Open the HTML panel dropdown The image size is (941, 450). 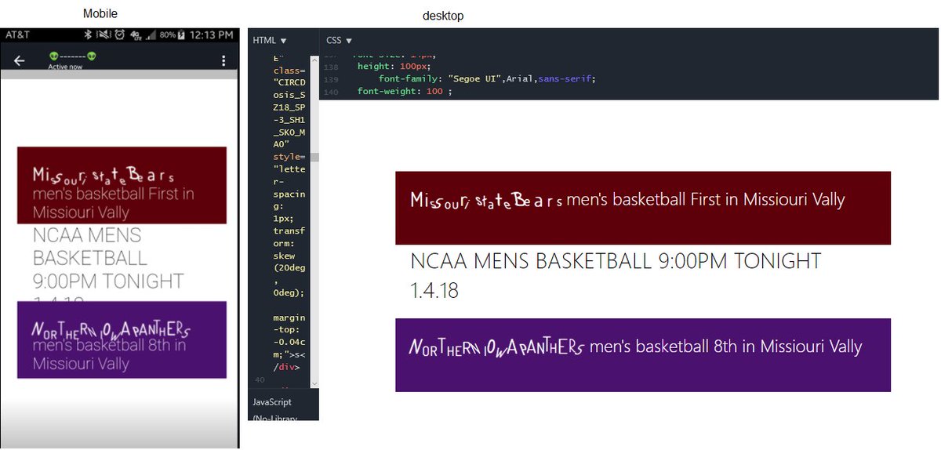pyautogui.click(x=270, y=40)
